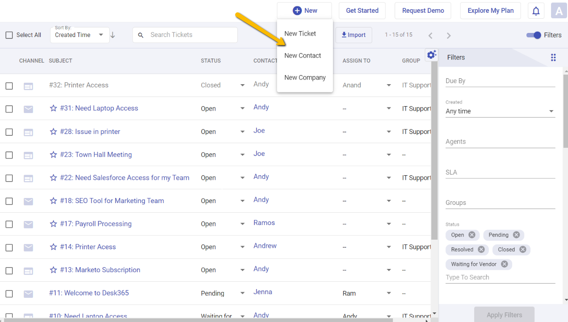
Task: Choose New Company from the menu
Action: [305, 77]
